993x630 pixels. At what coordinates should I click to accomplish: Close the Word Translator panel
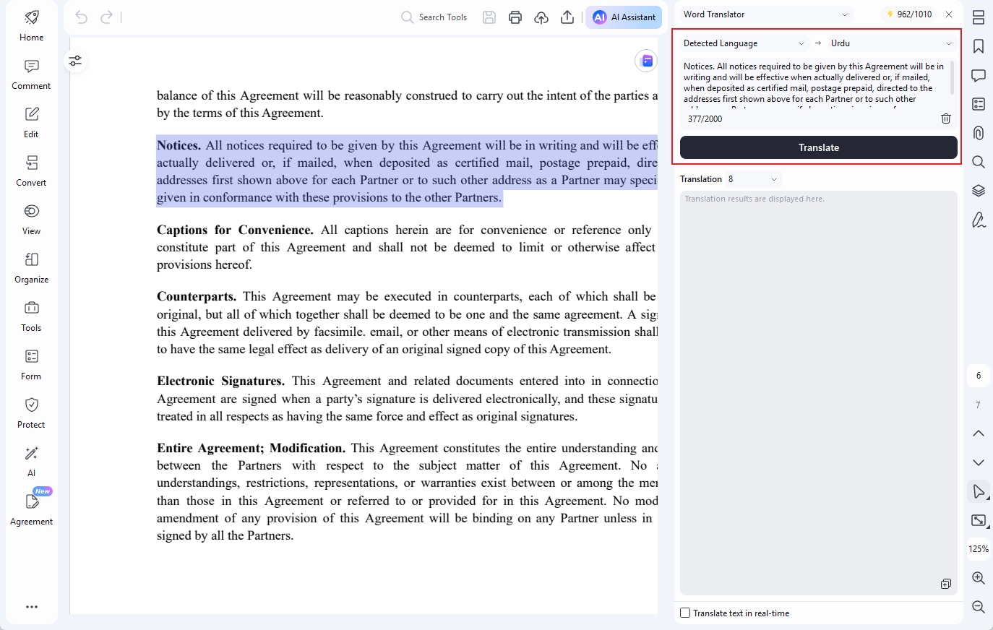point(949,14)
